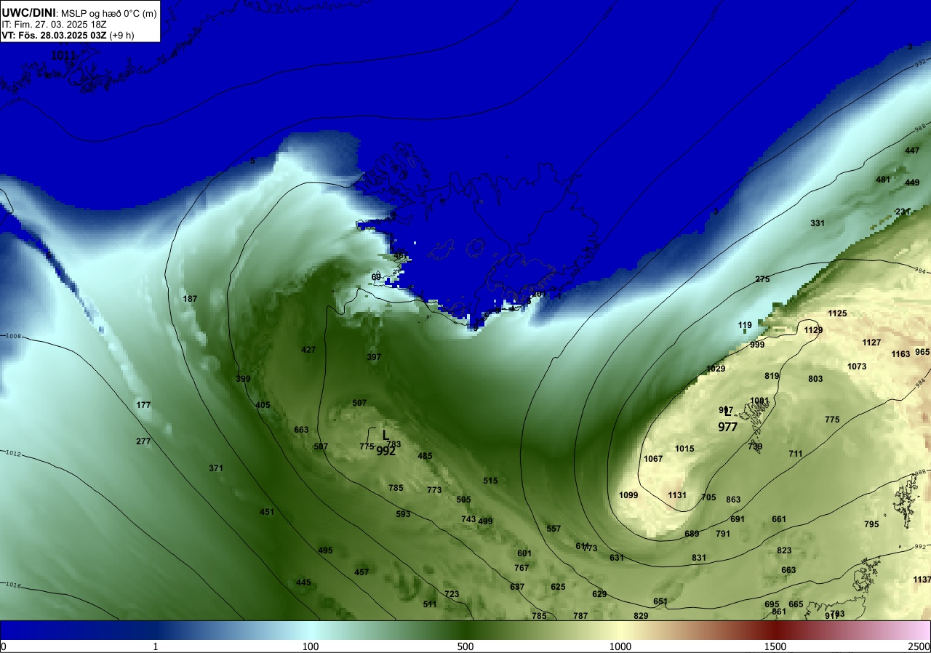Click the 593 height value
931x653 pixels.
403,514
